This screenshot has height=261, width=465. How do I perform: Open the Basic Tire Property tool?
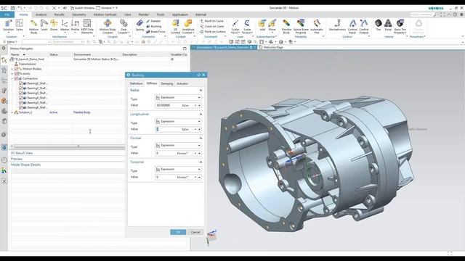(x=400, y=26)
